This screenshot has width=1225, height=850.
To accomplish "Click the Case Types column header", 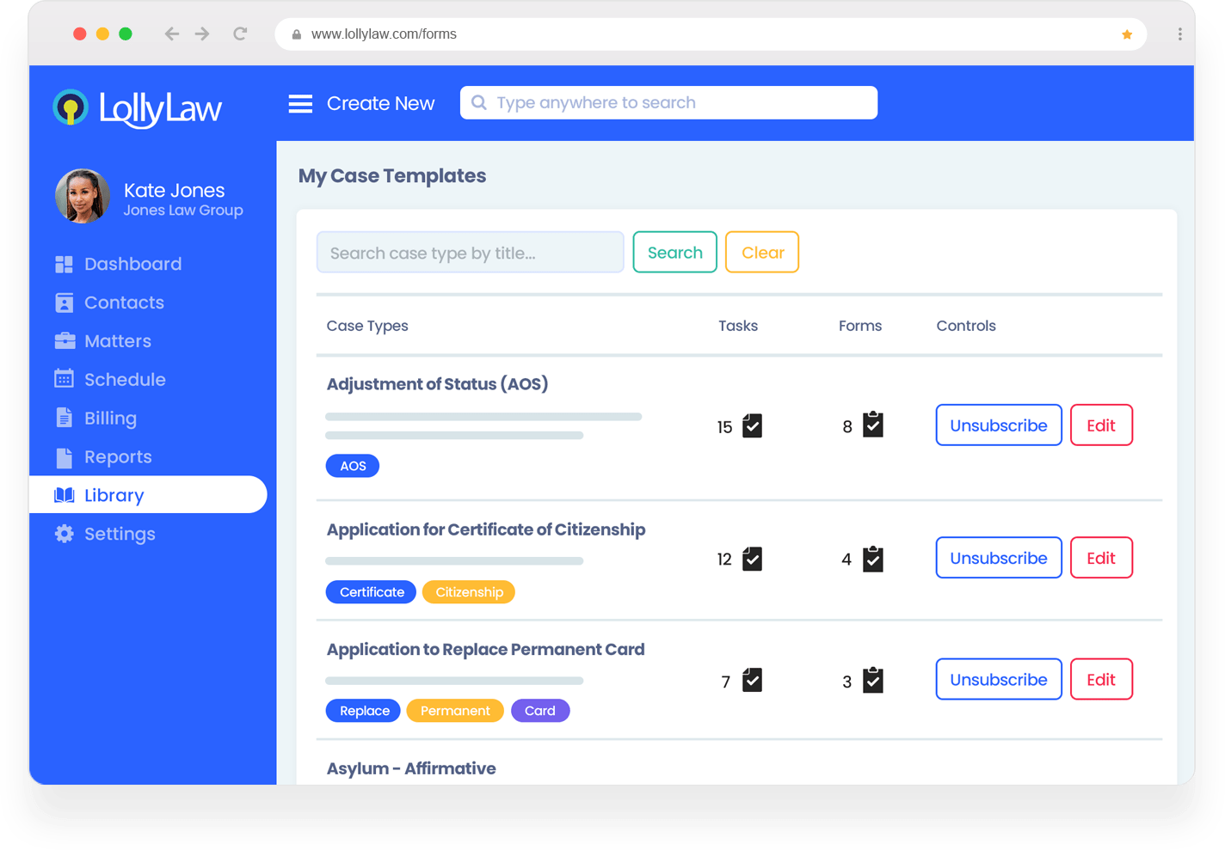I will tap(367, 326).
